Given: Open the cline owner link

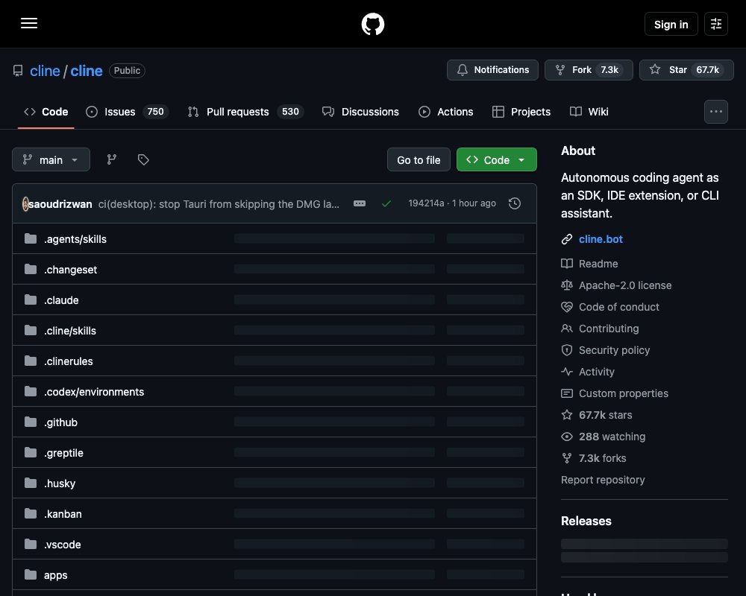Looking at the screenshot, I should pos(46,71).
